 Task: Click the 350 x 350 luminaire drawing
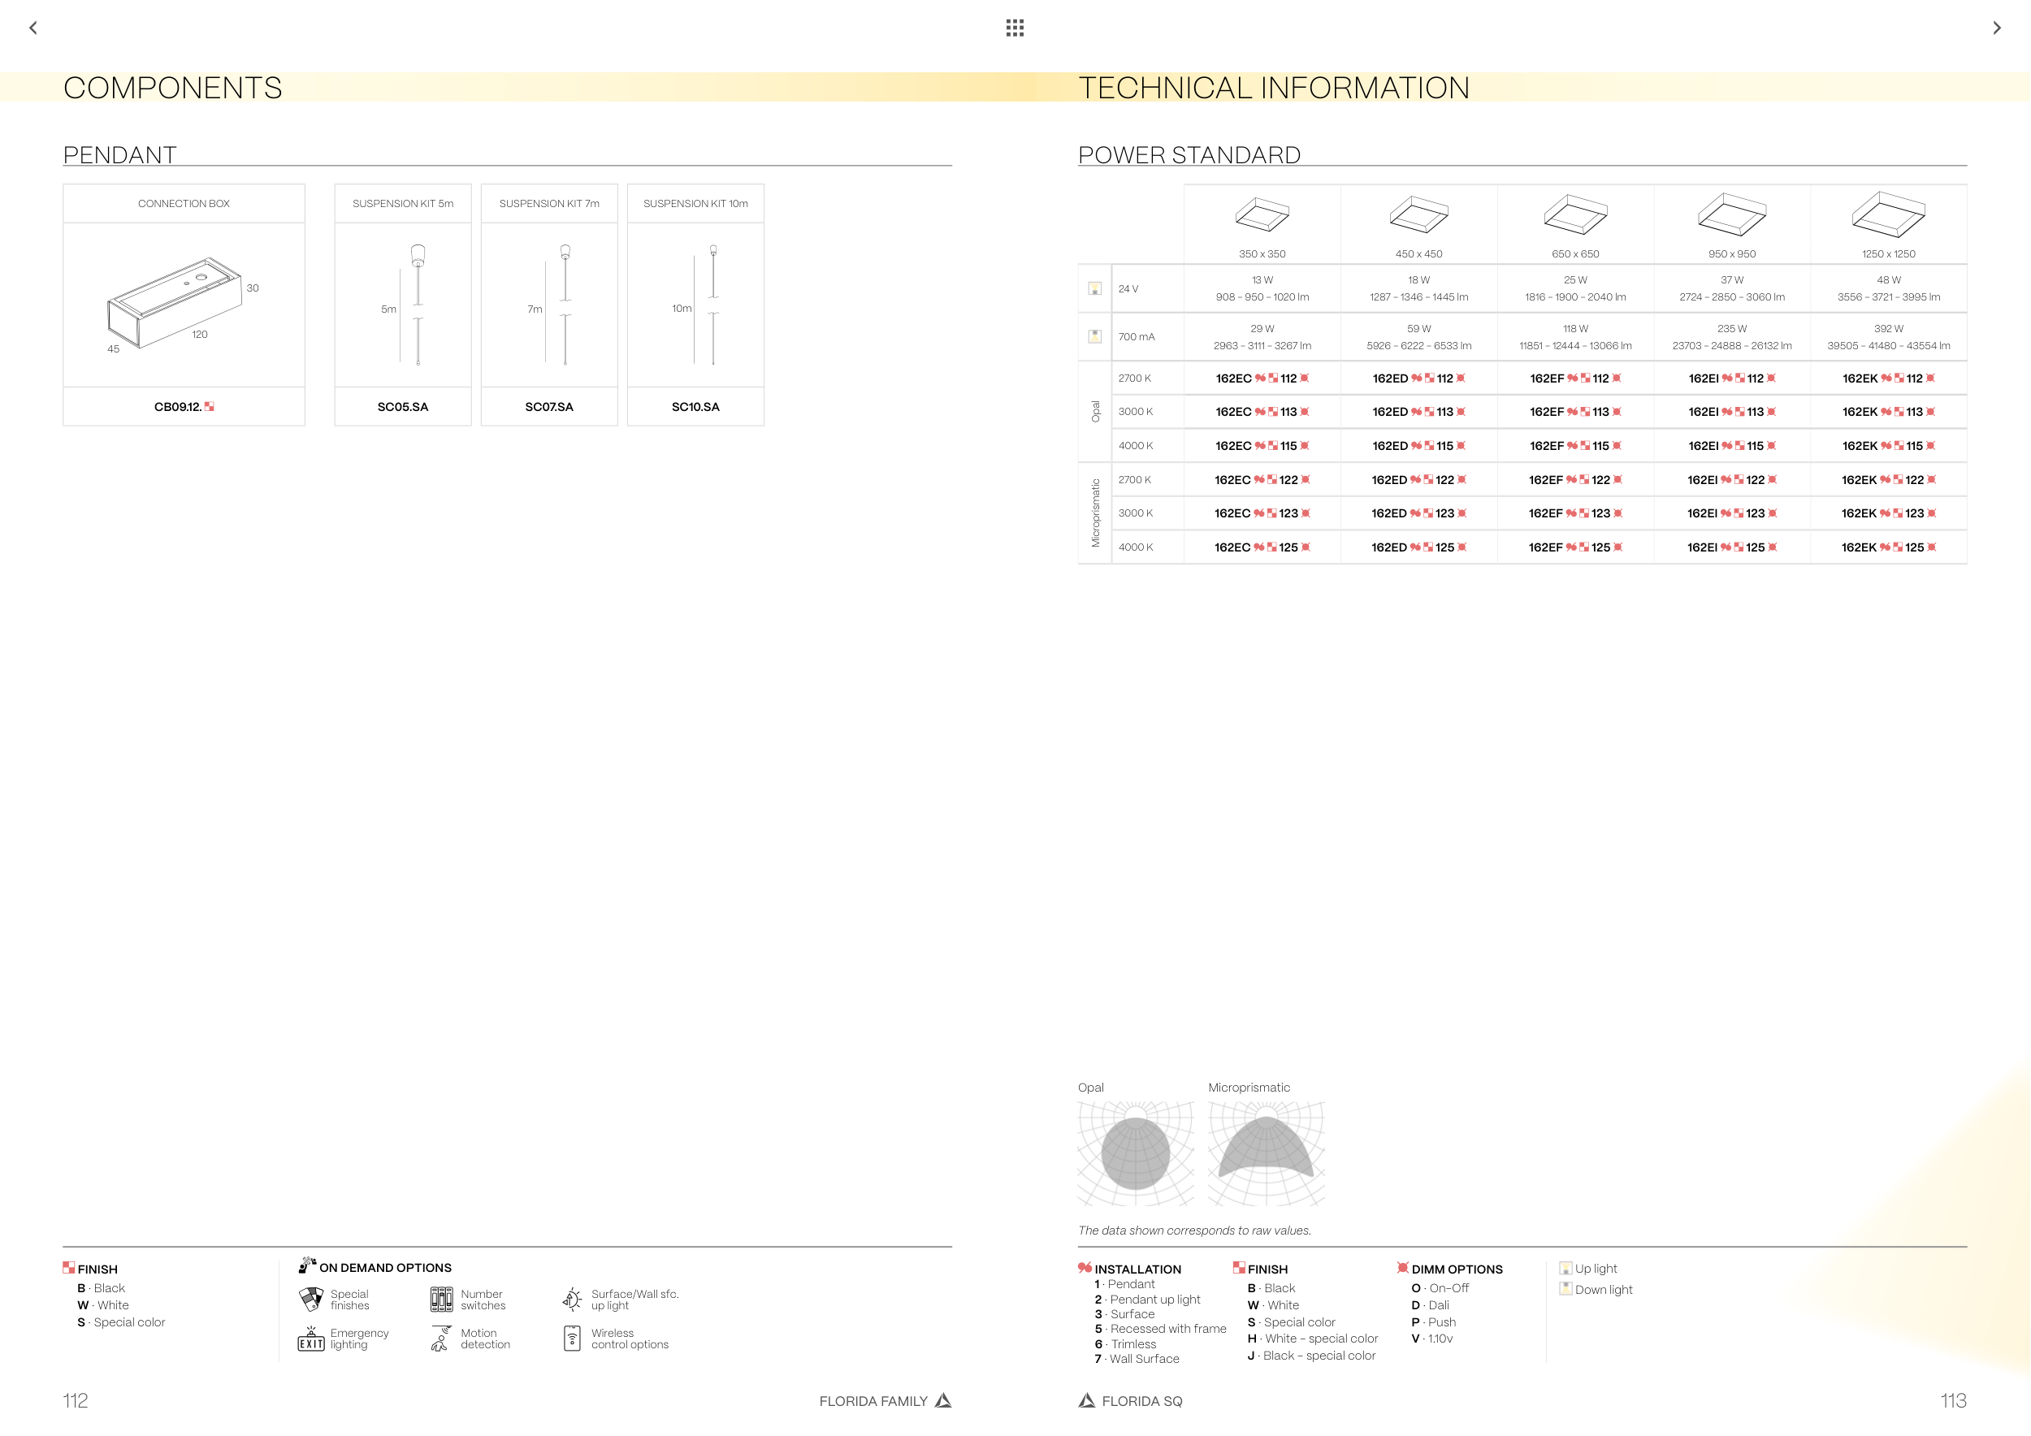(x=1262, y=215)
